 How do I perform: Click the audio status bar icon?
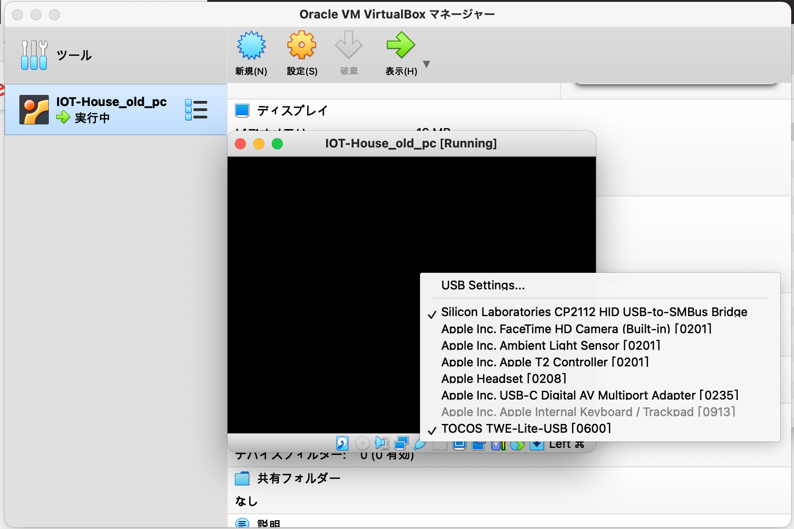pos(382,443)
